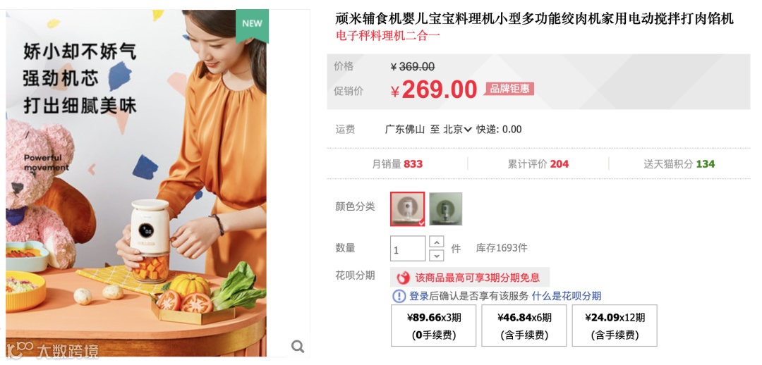Viewport: 762px width, 365px height.
Task: Click the 月销量 833 sales figure
Action: click(x=397, y=164)
